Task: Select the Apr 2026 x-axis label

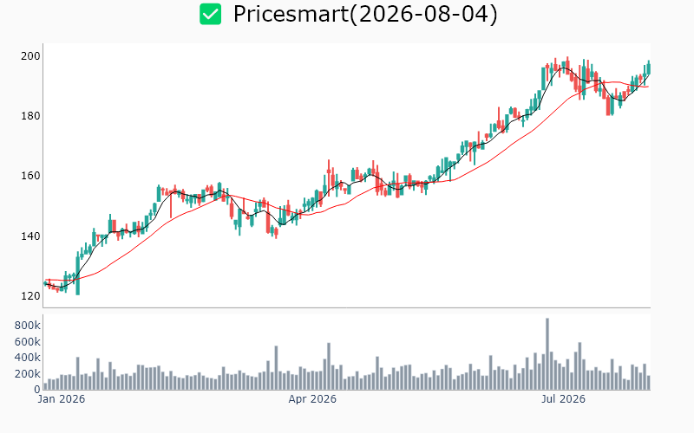Action: coord(312,399)
